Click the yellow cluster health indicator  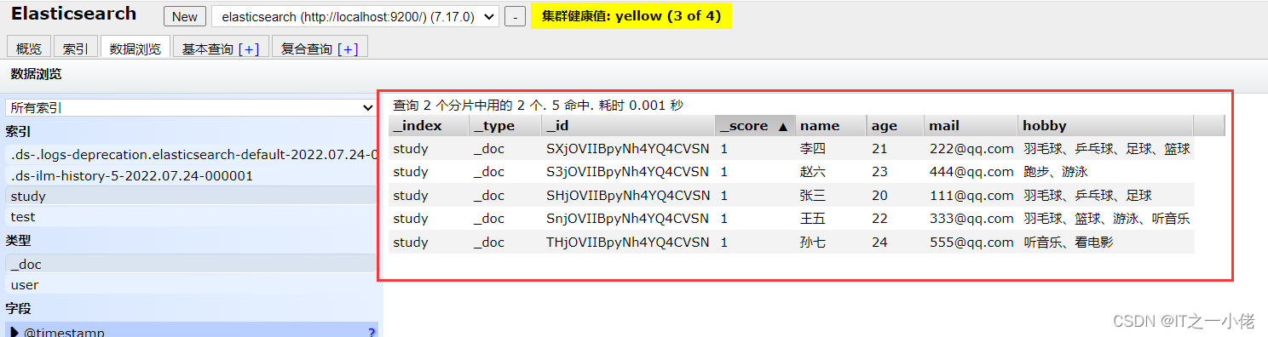(631, 15)
